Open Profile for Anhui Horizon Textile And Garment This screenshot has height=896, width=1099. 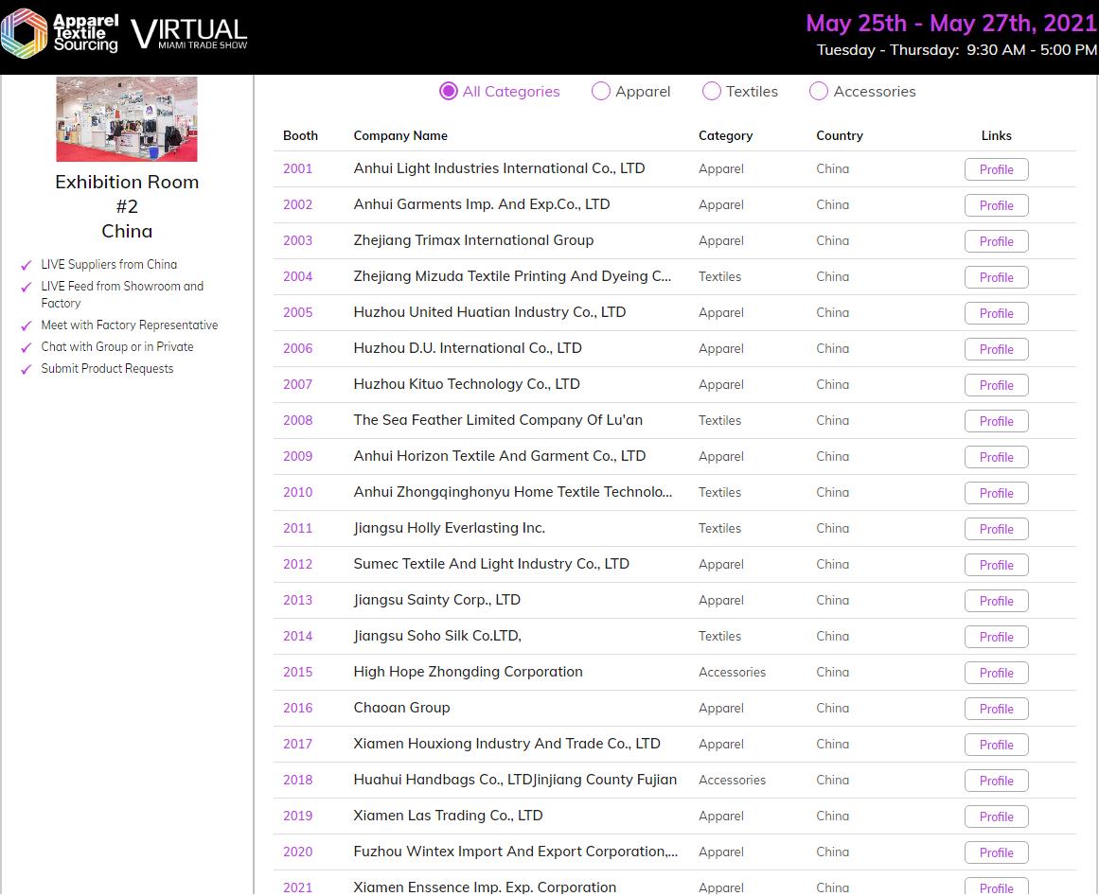click(996, 457)
